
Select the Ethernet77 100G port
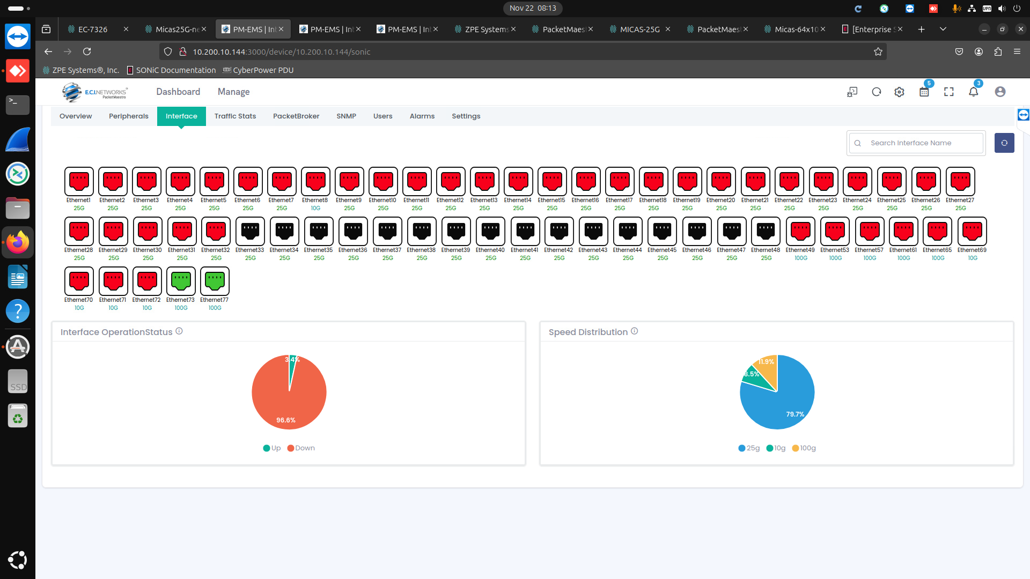[215, 280]
